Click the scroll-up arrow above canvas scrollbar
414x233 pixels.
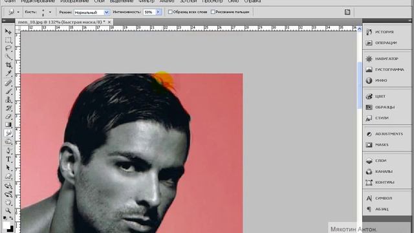tap(360, 28)
